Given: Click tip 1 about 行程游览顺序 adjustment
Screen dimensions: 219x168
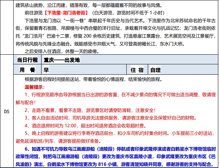Looking at the screenshot, I should [118, 95].
